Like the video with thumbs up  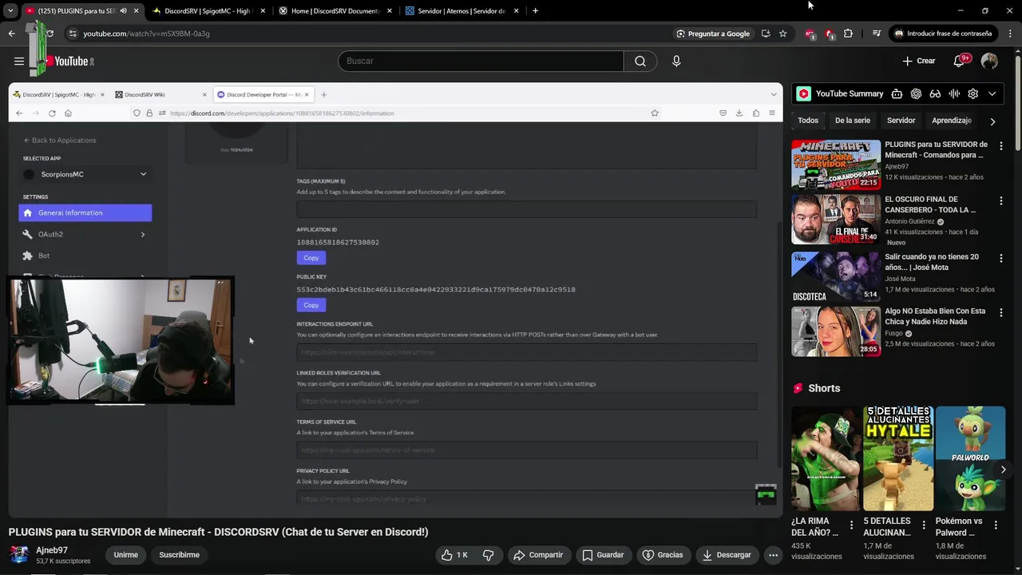(x=454, y=555)
